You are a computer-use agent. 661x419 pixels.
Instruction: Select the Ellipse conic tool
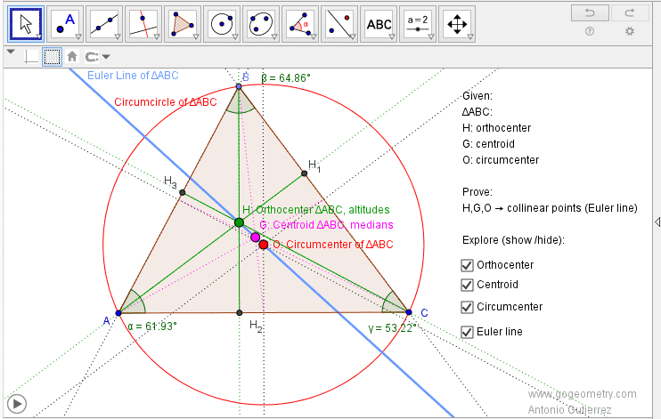[260, 24]
